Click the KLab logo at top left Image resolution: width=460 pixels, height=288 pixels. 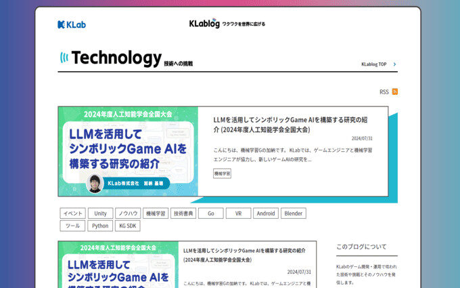click(72, 24)
